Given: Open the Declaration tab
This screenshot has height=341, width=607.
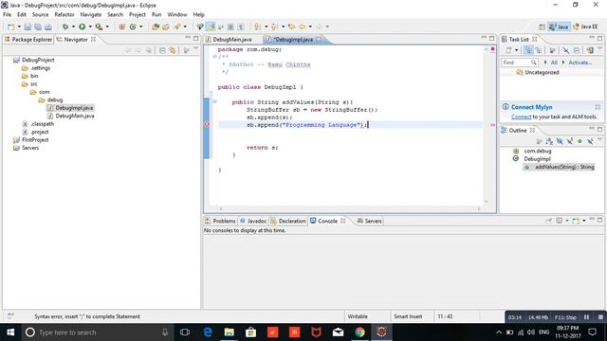Looking at the screenshot, I should coord(288,221).
